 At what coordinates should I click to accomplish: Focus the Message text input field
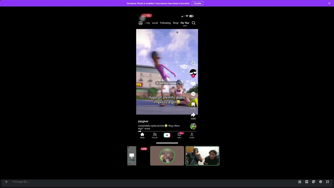point(154,182)
